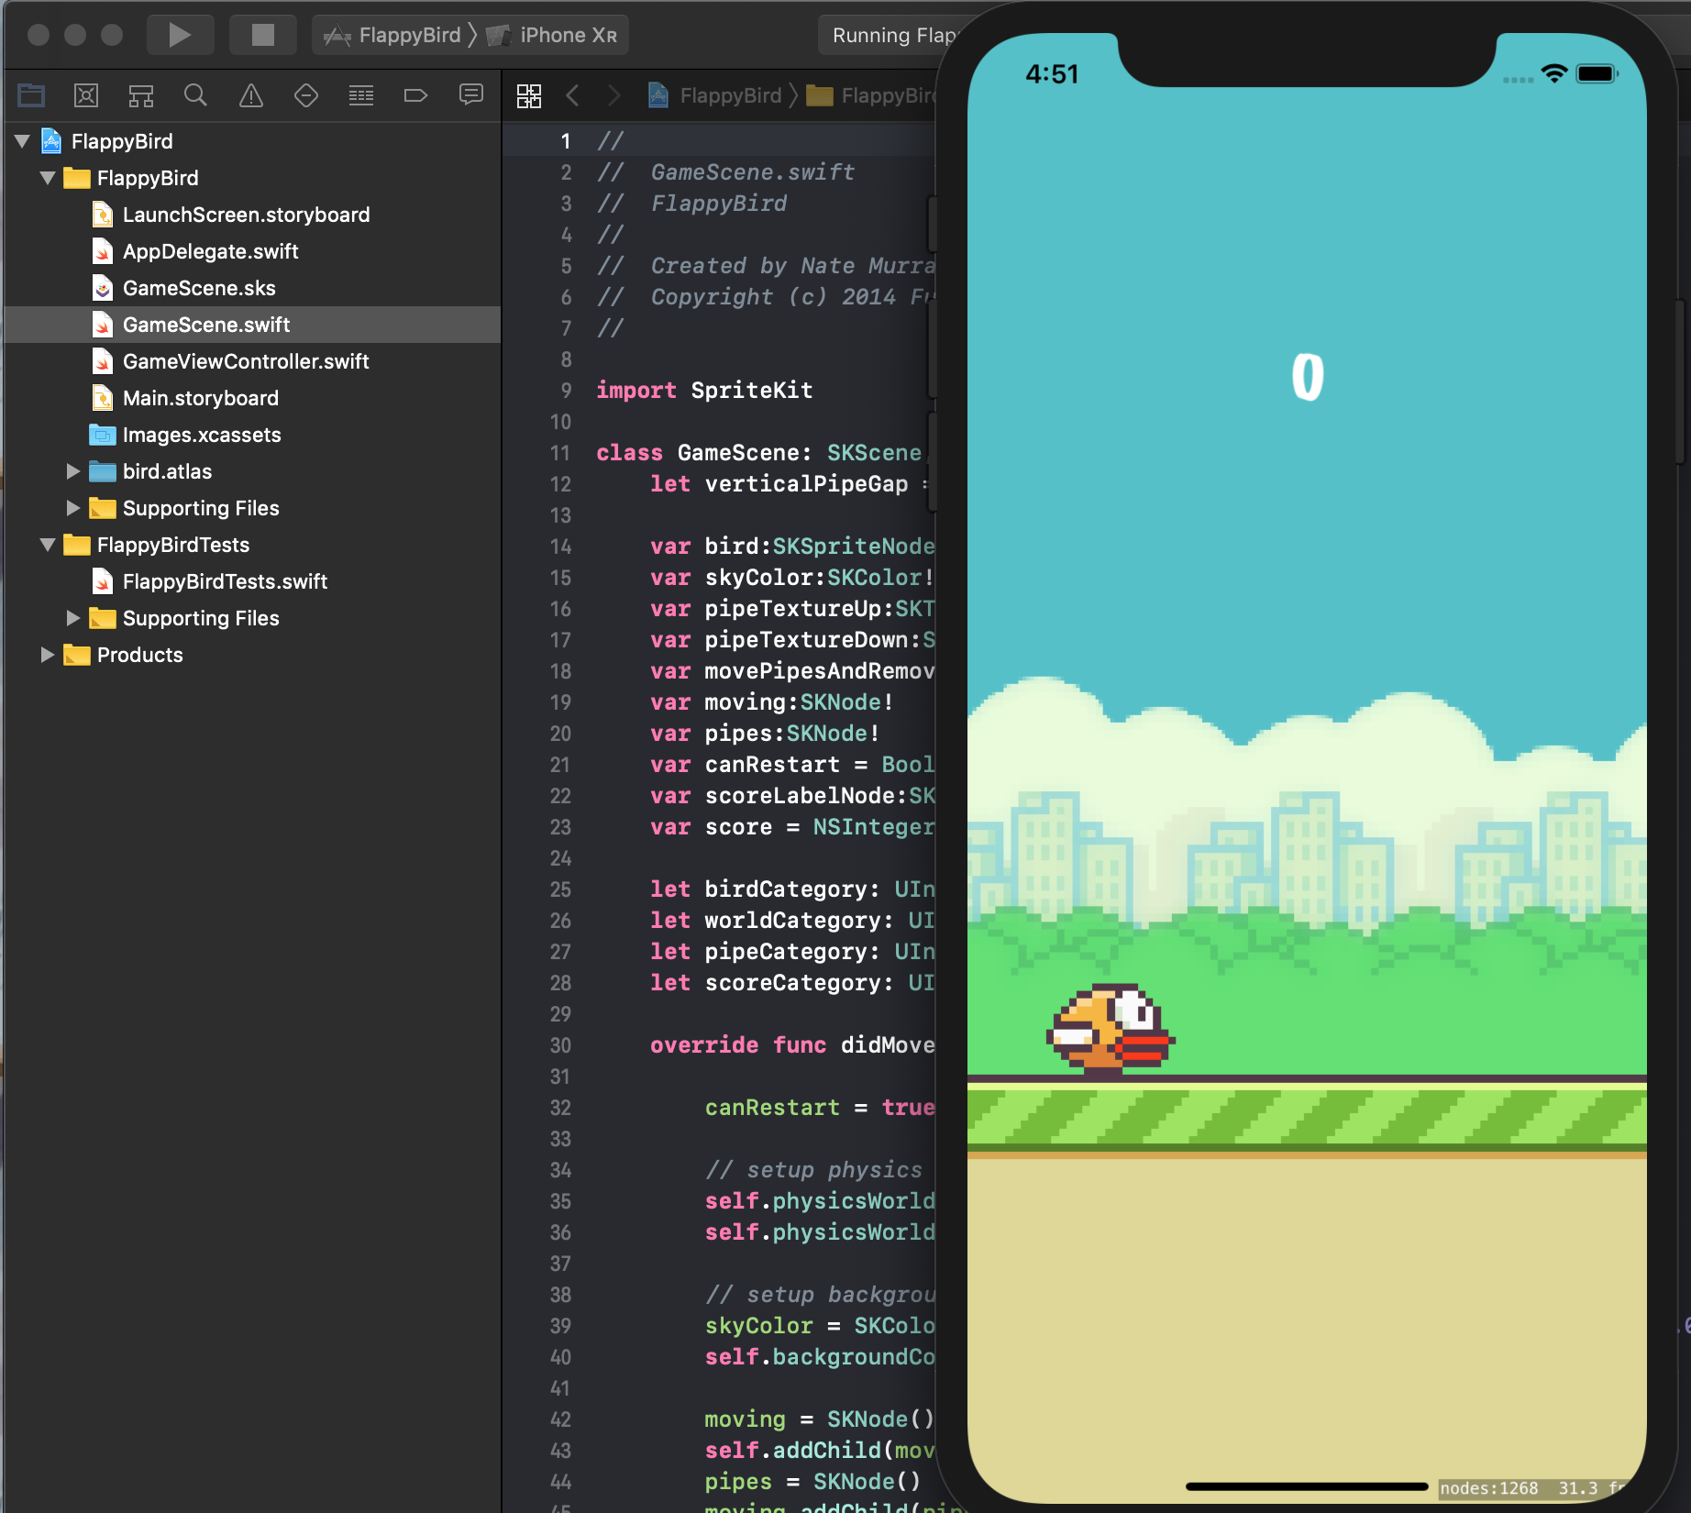Choose the iPhone XR run destination
Screen dimensions: 1691x1513
[552, 35]
